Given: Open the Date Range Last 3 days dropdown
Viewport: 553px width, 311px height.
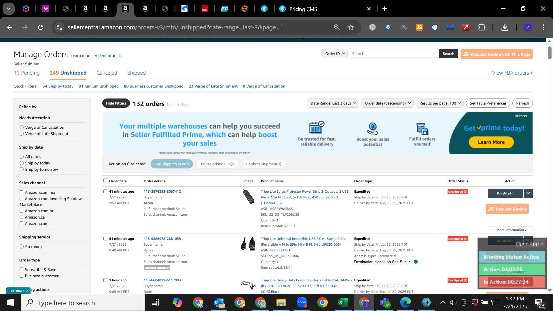Looking at the screenshot, I should click(333, 103).
